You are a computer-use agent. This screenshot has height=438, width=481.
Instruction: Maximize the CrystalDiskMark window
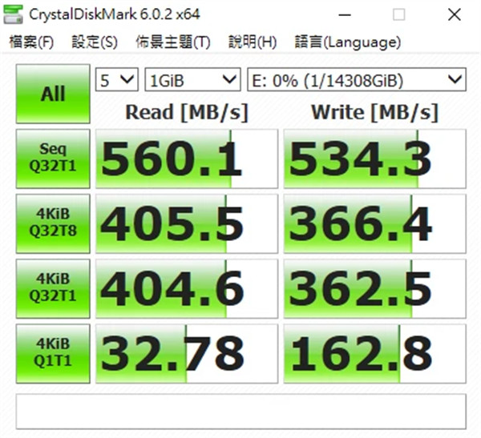pyautogui.click(x=398, y=14)
